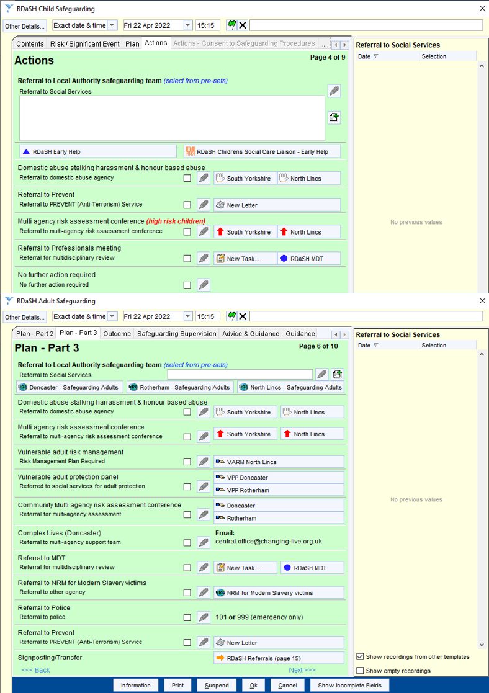Click the Ok button
Screen dimensions: 489x693
(x=253, y=685)
